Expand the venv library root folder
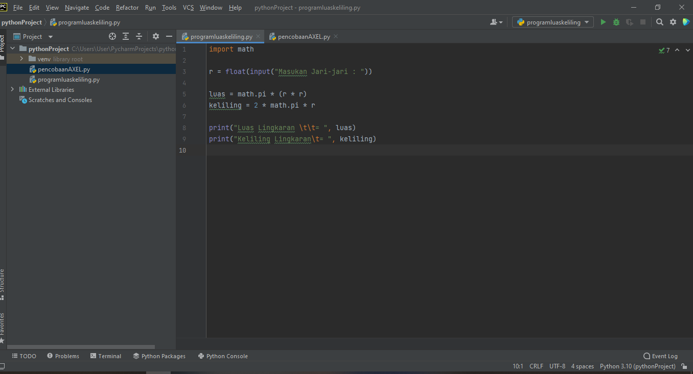This screenshot has width=693, height=374. tap(21, 59)
